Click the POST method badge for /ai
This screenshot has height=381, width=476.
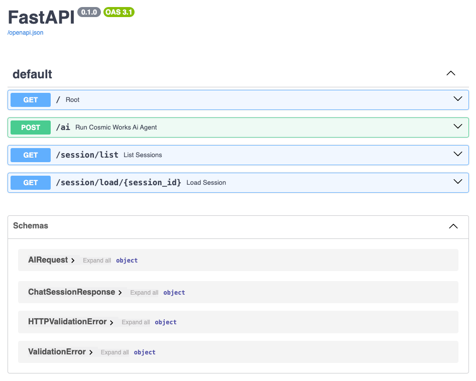coord(31,128)
